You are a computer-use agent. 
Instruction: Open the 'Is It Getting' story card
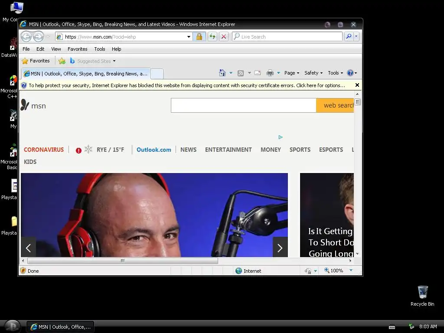click(x=327, y=215)
